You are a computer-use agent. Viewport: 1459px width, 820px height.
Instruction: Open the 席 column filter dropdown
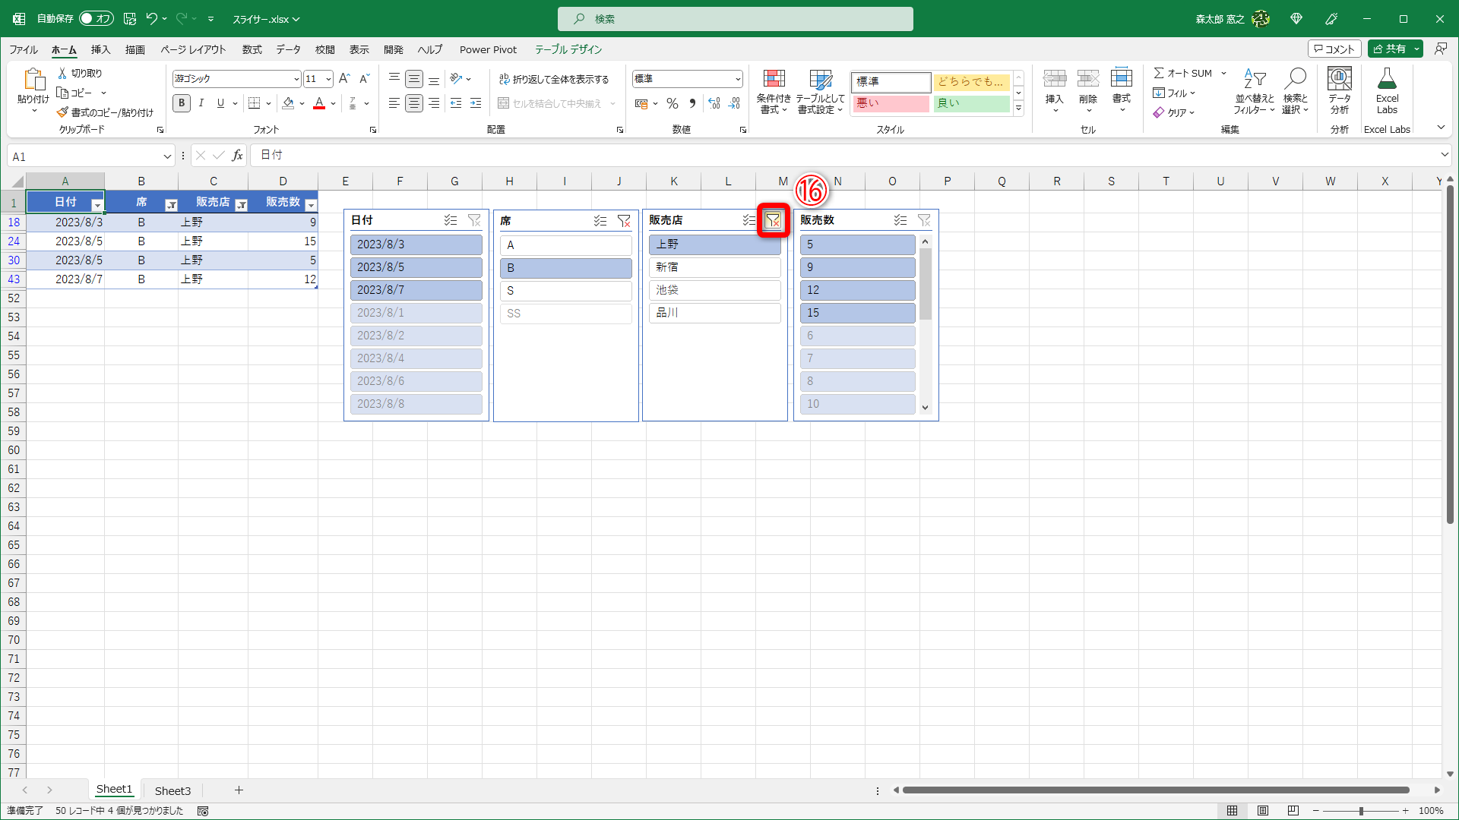[x=171, y=205]
